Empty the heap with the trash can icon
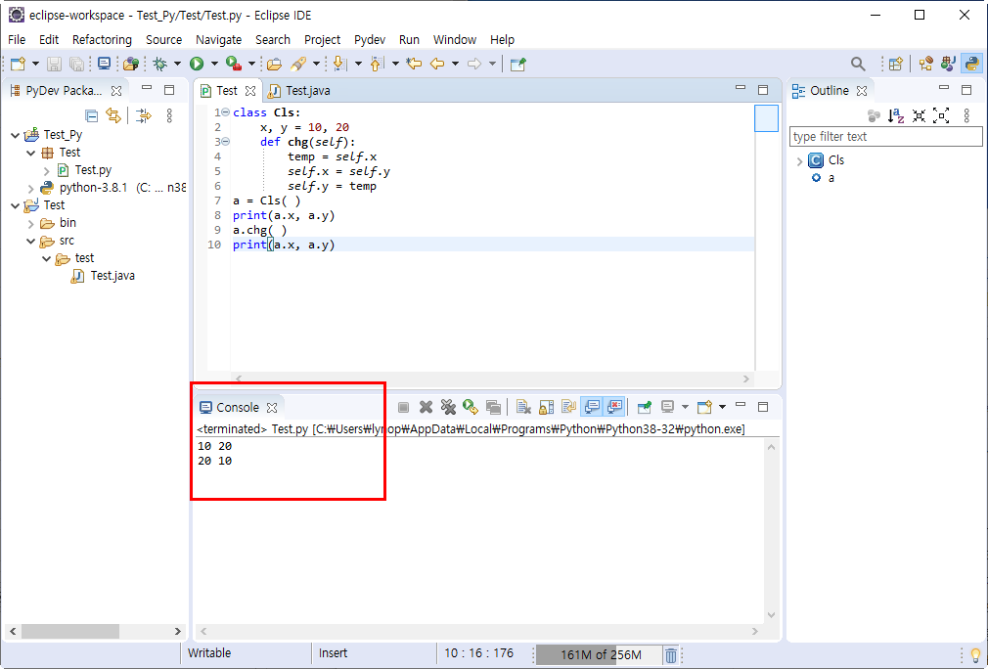 tap(671, 655)
